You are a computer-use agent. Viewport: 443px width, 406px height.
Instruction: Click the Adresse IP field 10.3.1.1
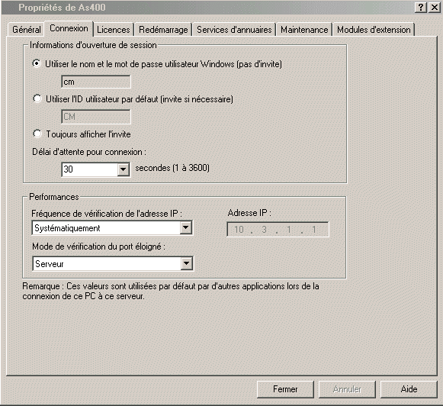[278, 229]
